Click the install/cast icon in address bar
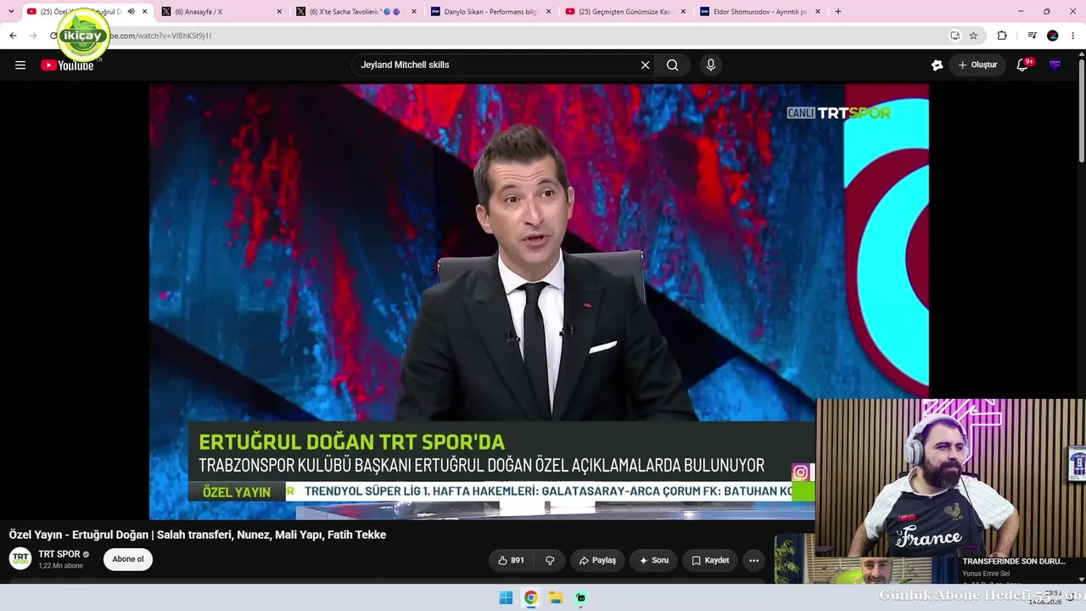The width and height of the screenshot is (1086, 611). click(954, 36)
